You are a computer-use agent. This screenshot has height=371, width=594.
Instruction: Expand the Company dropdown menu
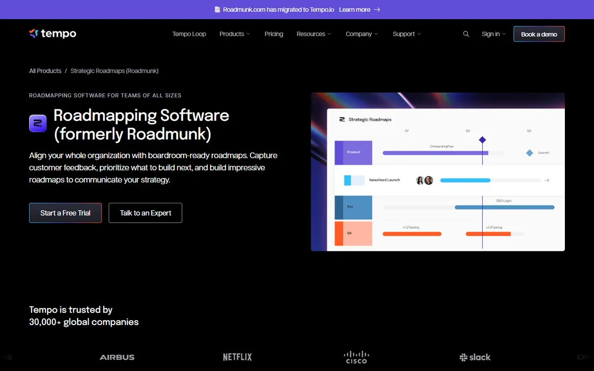click(362, 34)
